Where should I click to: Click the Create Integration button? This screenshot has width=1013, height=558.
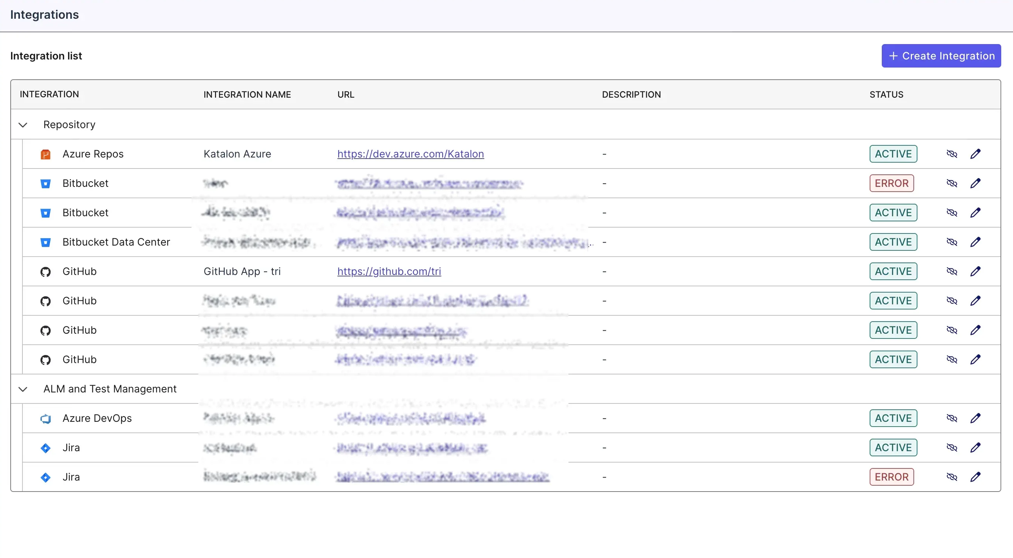pos(941,56)
